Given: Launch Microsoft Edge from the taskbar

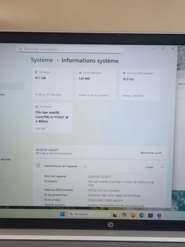Looking at the screenshot, I should pyautogui.click(x=142, y=215).
